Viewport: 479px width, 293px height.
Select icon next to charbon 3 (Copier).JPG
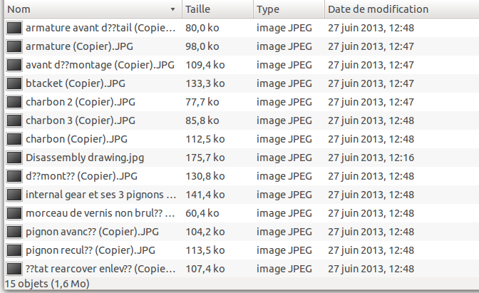coord(14,120)
